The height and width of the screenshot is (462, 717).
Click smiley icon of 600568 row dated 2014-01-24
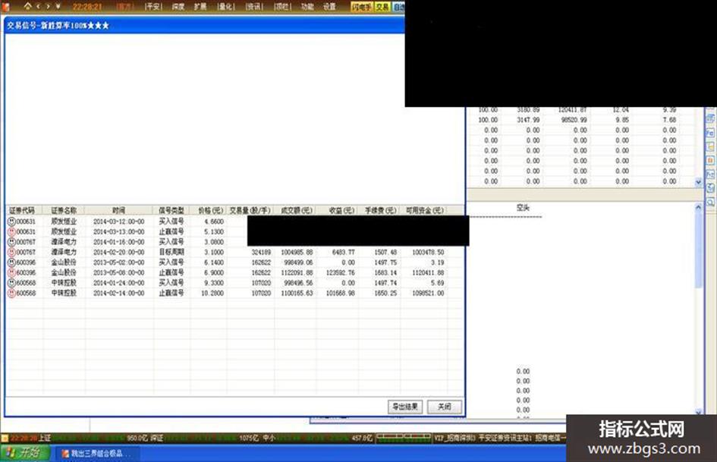click(11, 283)
